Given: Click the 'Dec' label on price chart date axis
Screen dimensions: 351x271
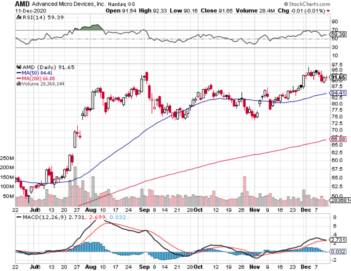Looking at the screenshot, I should click(306, 210).
